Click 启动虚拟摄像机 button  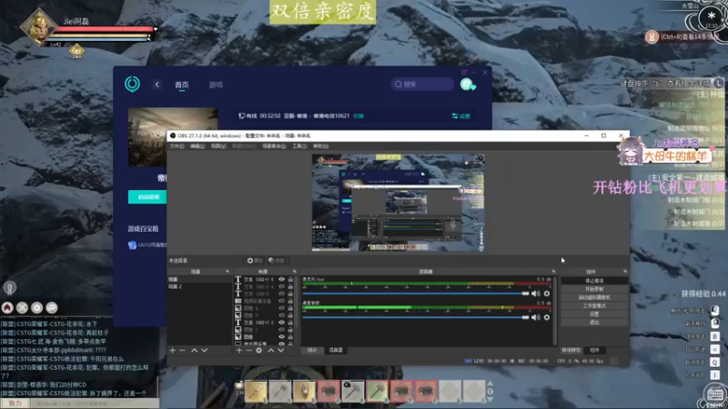click(594, 297)
